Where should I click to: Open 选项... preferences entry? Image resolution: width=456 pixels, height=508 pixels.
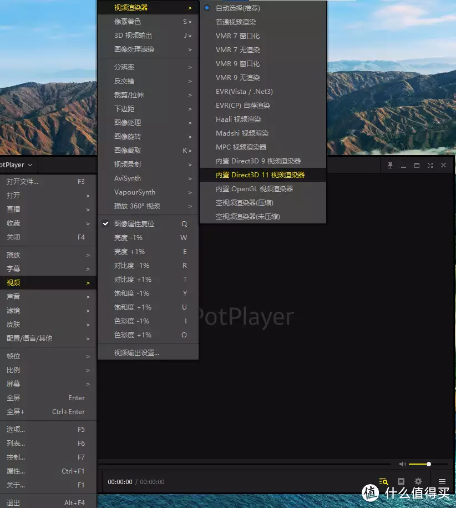click(x=48, y=430)
